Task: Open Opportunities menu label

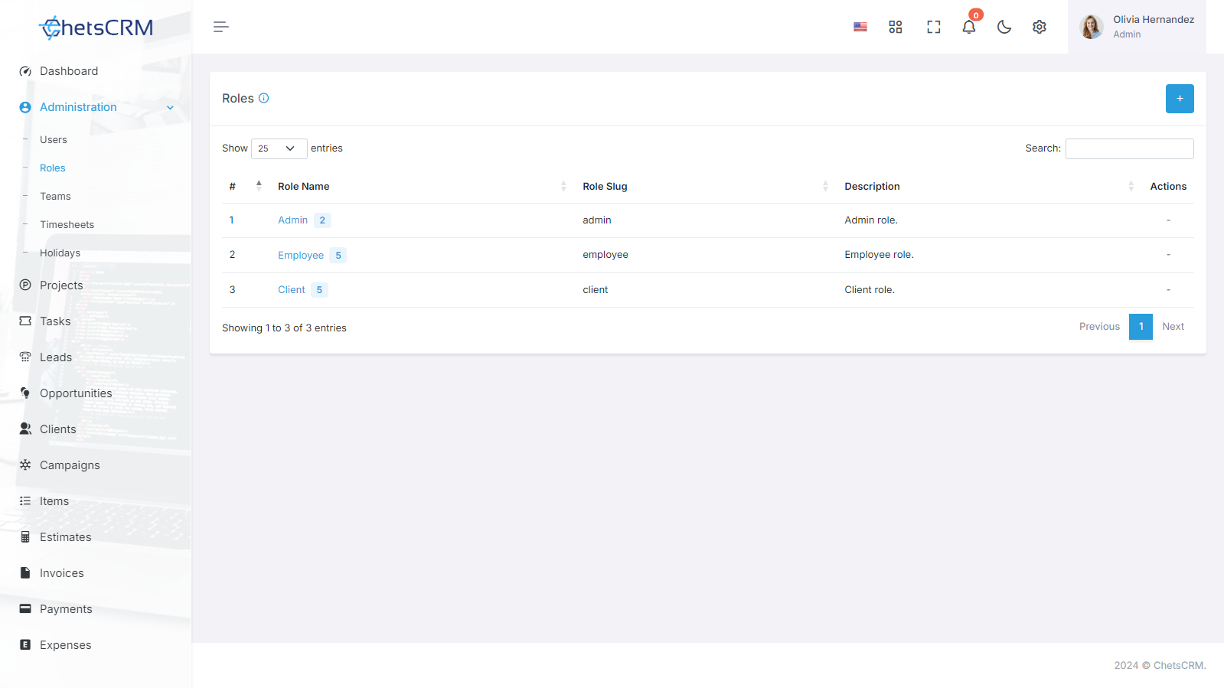Action: (76, 393)
